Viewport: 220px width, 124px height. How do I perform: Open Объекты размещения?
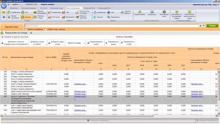point(40,12)
